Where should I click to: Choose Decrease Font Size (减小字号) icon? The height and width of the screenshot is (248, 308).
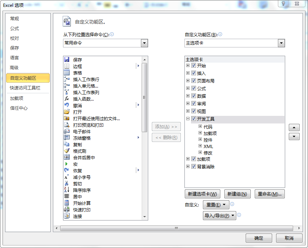[x=67, y=177]
